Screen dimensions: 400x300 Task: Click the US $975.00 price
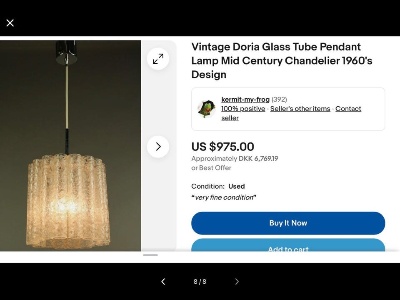(222, 147)
